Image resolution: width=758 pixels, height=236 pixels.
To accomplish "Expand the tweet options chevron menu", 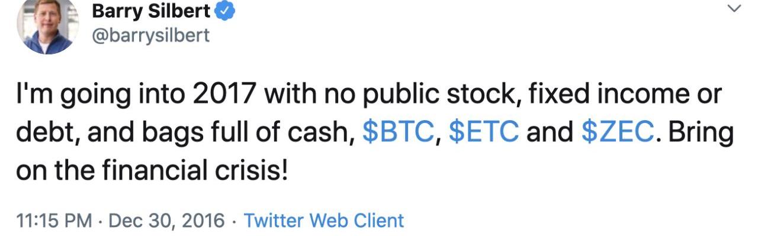I will (x=734, y=9).
